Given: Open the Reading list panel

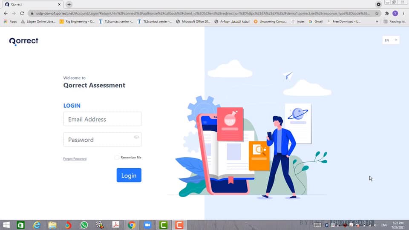Looking at the screenshot, I should 395,21.
